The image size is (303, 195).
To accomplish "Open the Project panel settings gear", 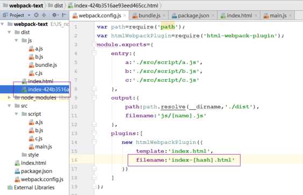I will click(x=55, y=15).
